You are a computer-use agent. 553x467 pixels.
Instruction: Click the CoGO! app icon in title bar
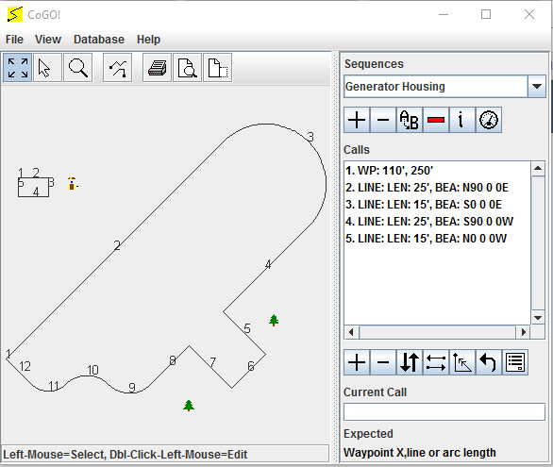coord(14,14)
